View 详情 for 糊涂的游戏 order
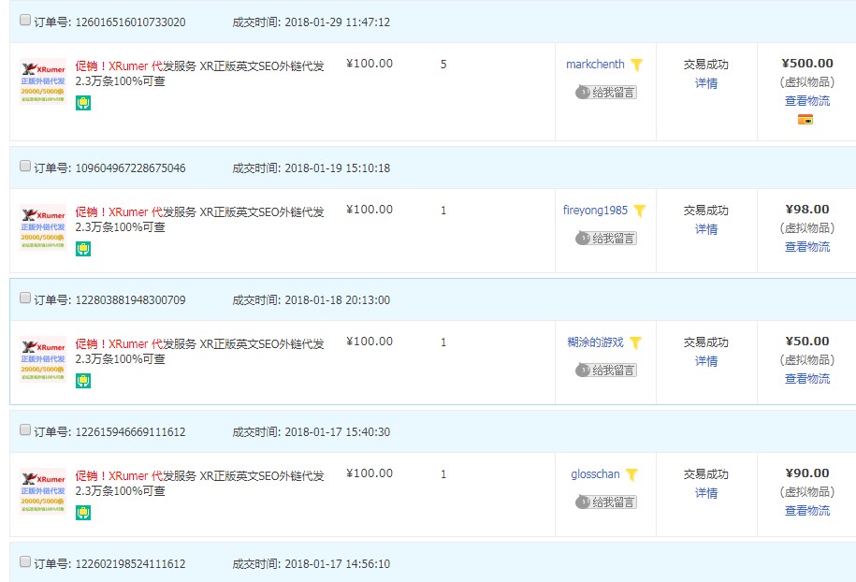Viewport: 856px width, 582px height. point(706,361)
